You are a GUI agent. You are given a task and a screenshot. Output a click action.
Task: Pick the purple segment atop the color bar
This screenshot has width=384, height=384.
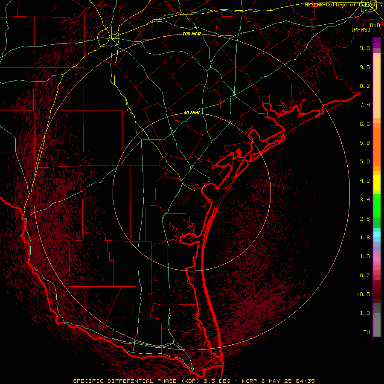tap(377, 43)
